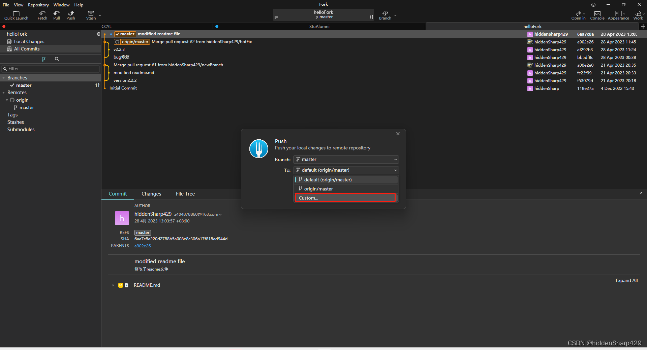Switch to the File Tree tab
647x350 pixels.
point(185,194)
